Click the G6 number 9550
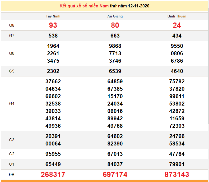This screenshot has width=209, height=182. 177,46
